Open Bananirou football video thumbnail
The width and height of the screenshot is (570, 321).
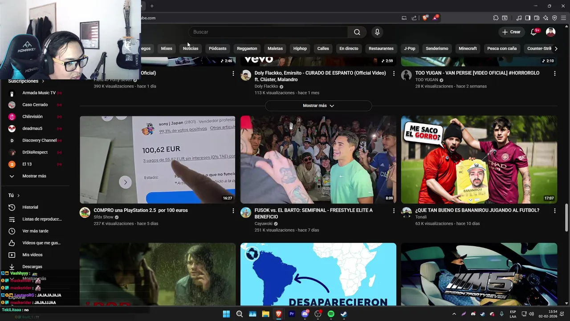pyautogui.click(x=479, y=160)
